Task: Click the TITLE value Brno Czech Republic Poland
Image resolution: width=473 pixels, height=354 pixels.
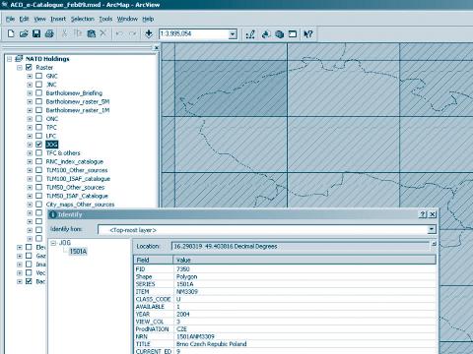Action: 211,344
